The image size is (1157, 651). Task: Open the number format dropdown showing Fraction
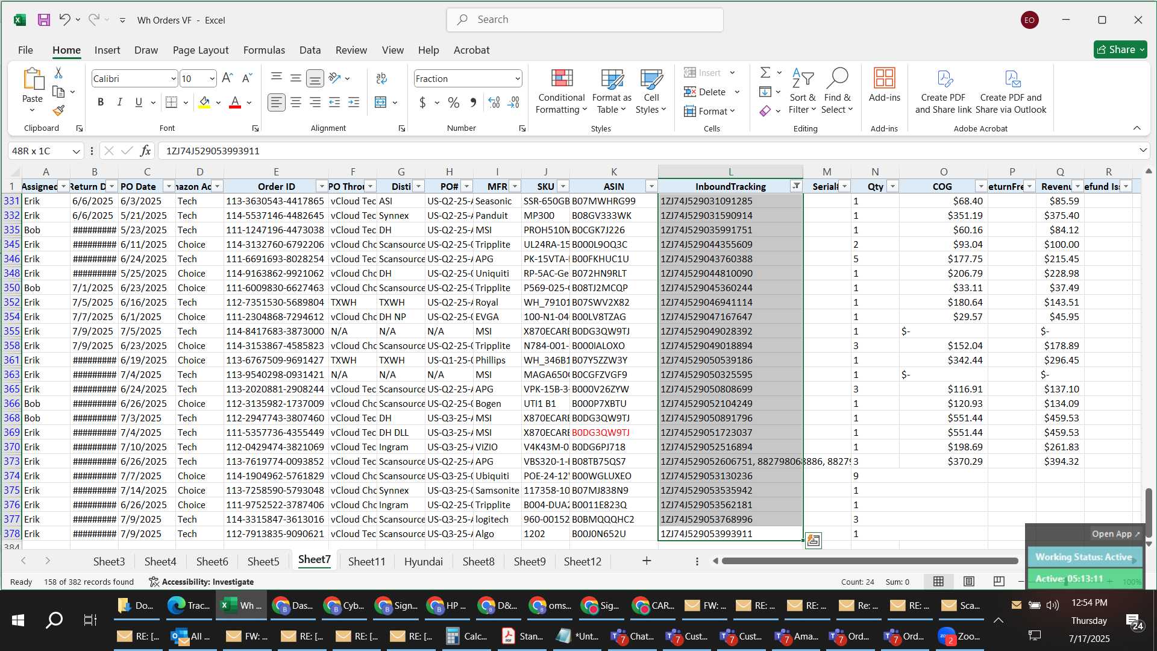pos(517,79)
